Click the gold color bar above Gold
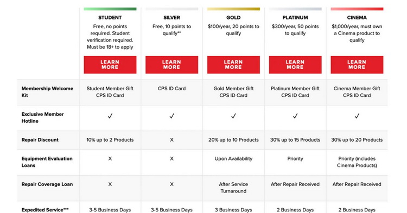407x213 pixels. tap(233, 9)
